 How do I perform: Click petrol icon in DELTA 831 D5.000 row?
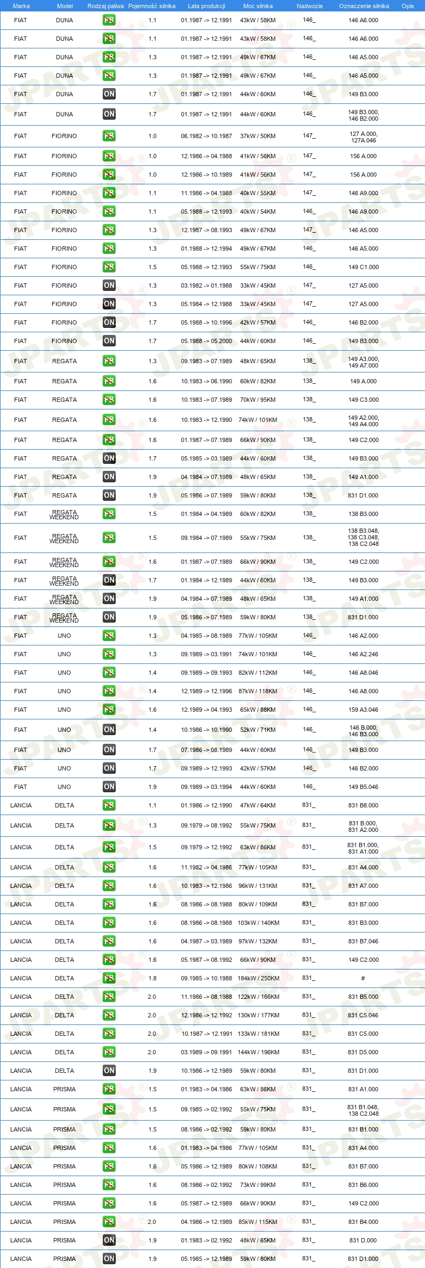point(109,1052)
